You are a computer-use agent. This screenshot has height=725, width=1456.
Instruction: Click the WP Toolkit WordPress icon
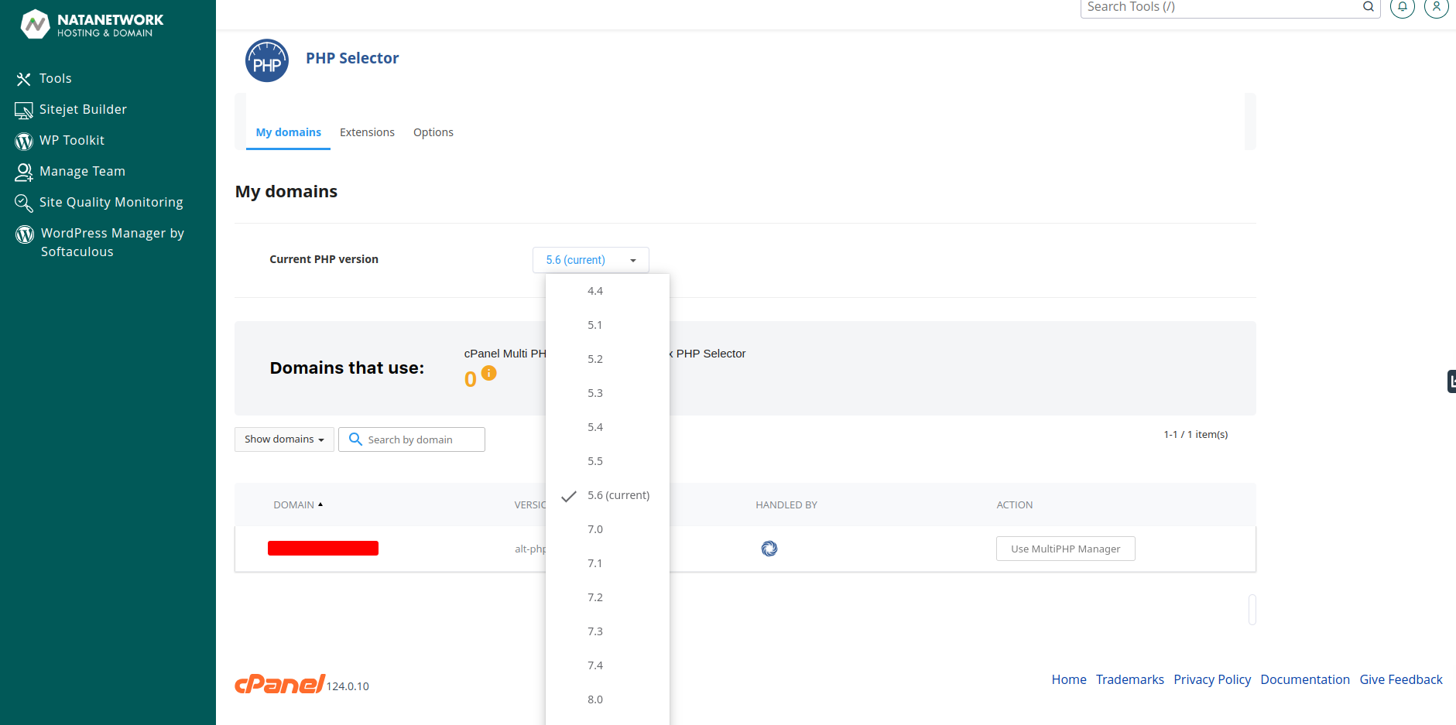click(x=24, y=142)
